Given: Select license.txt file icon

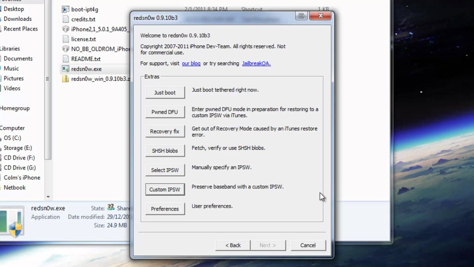Looking at the screenshot, I should [66, 39].
